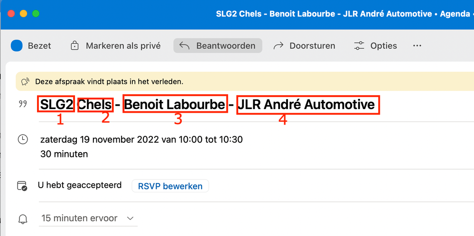
Task: Click the Markeren als privé label
Action: click(123, 46)
